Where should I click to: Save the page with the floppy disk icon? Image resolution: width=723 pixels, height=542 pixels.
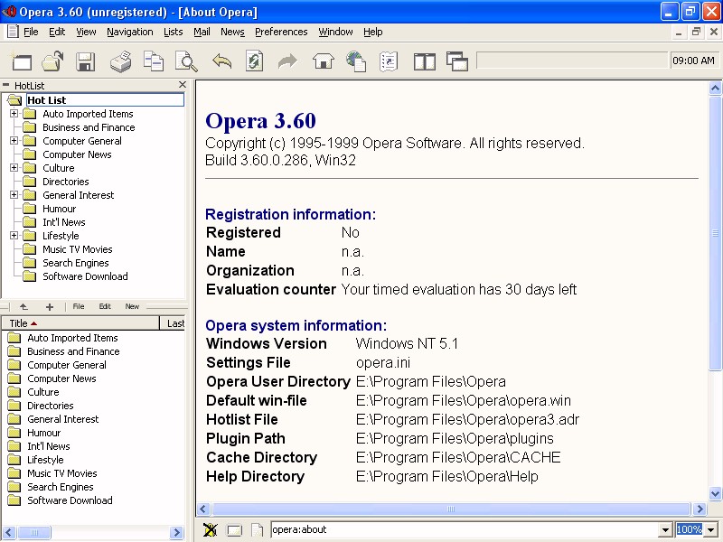85,61
